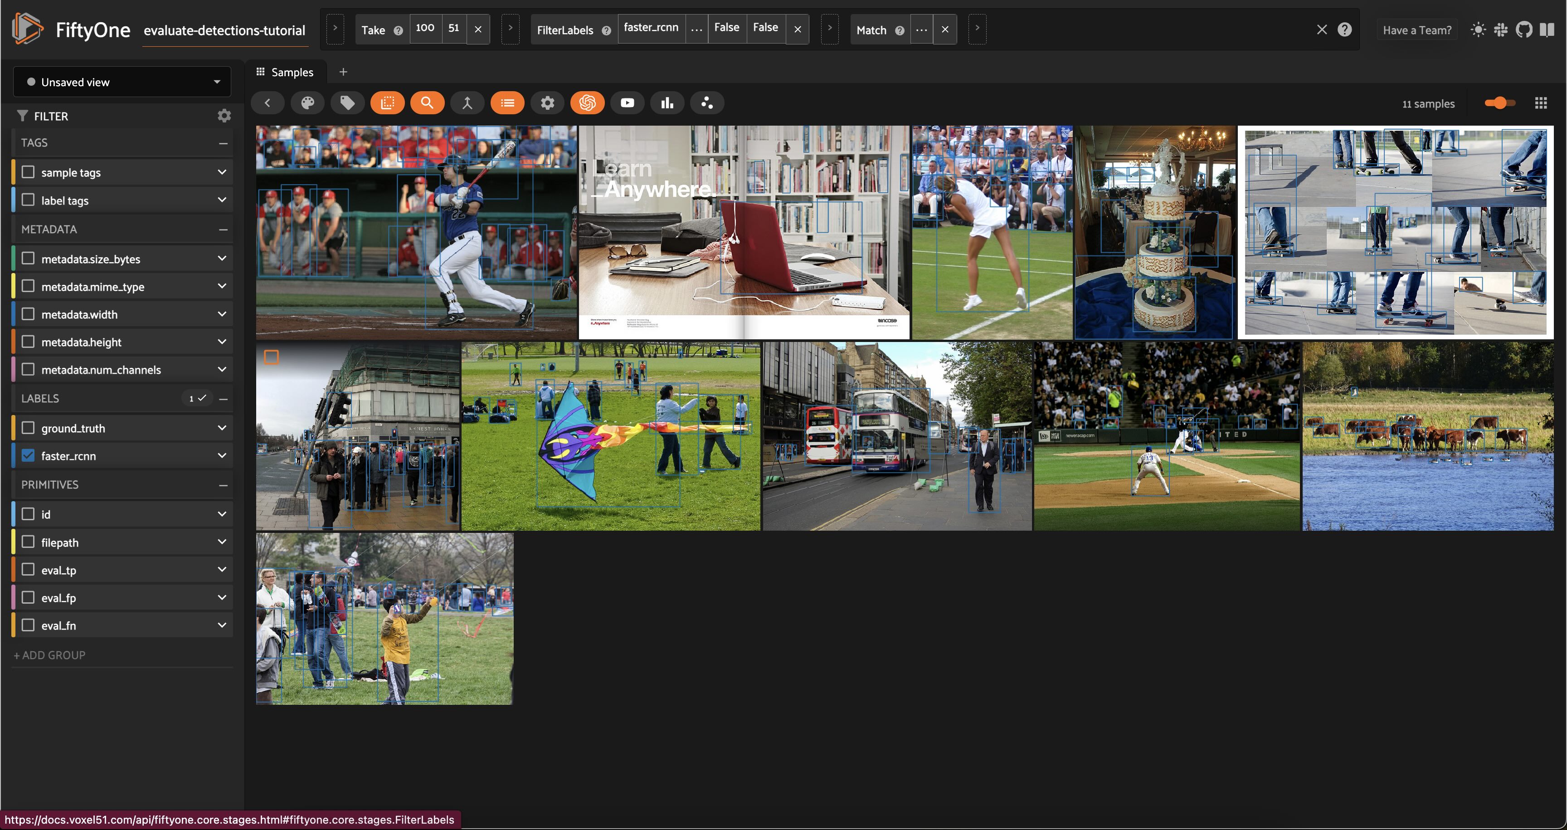Click the tag samples icon

tap(347, 103)
